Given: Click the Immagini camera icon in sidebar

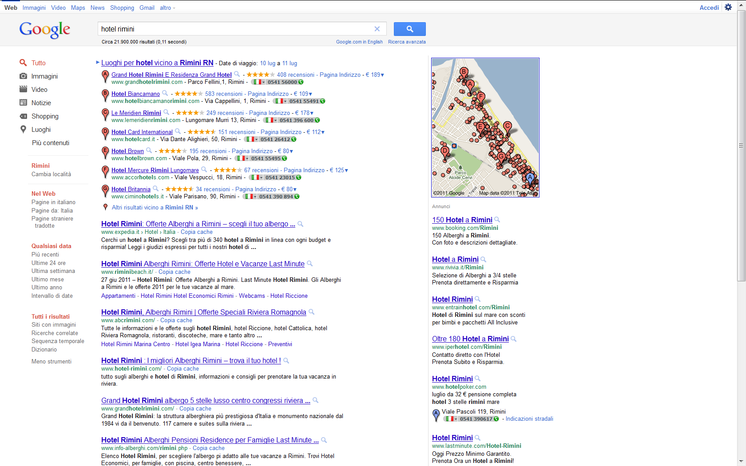Looking at the screenshot, I should [24, 76].
